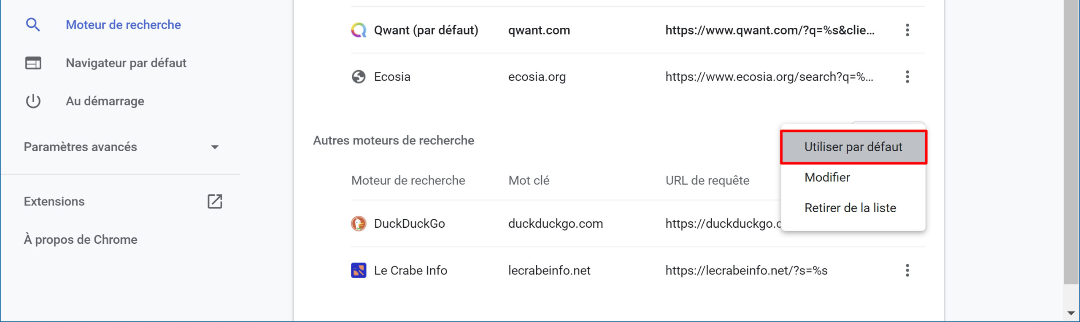Click the Qwant logo icon
This screenshot has width=1080, height=322.
click(x=359, y=30)
